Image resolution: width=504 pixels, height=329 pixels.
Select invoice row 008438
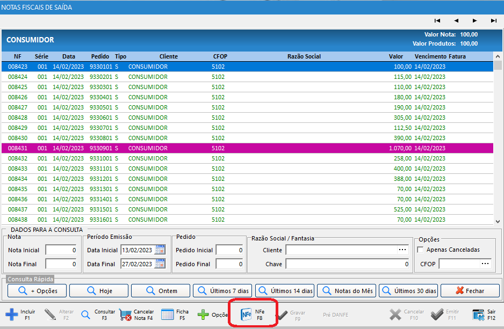[x=248, y=220]
